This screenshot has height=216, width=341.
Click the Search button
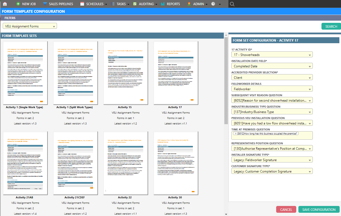coord(331,26)
